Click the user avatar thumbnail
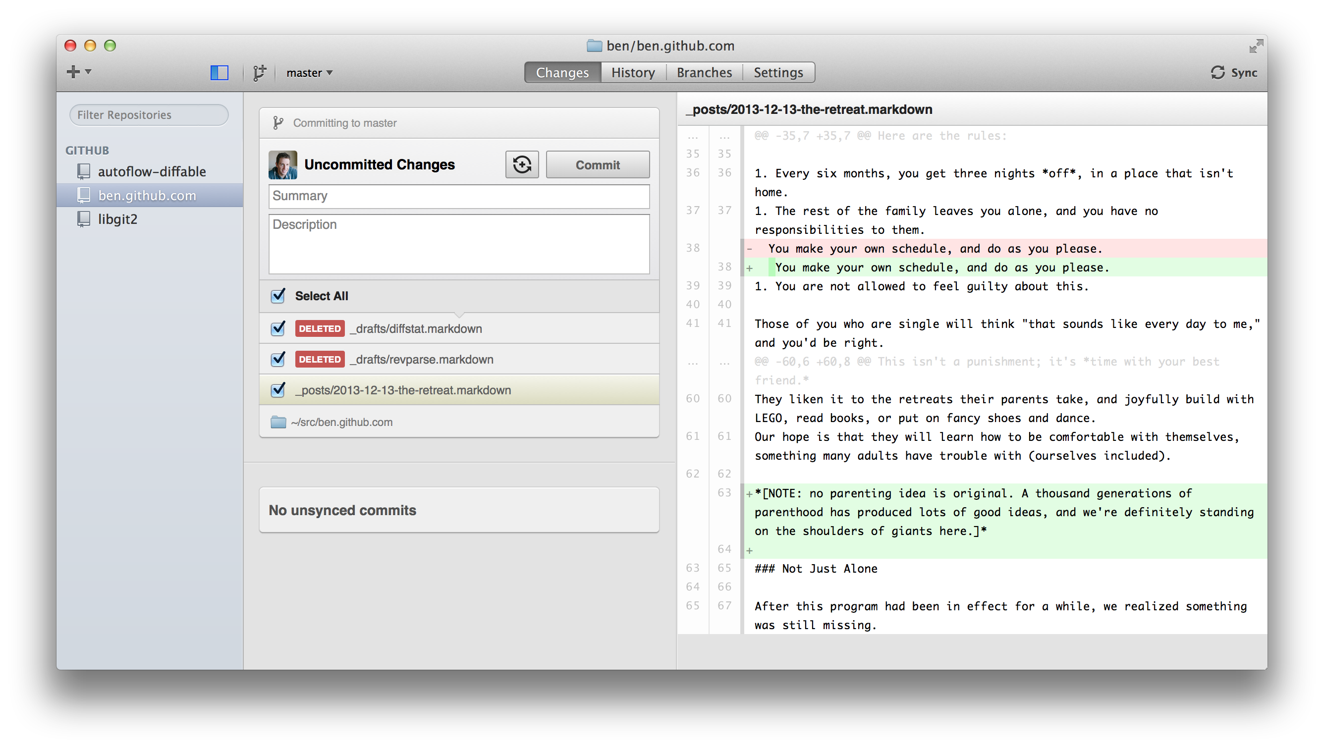Image resolution: width=1324 pixels, height=748 pixels. [x=282, y=164]
